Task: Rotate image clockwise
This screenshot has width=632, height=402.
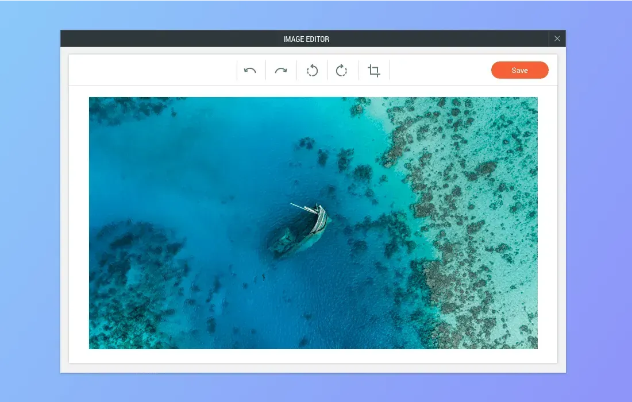Action: pyautogui.click(x=341, y=71)
